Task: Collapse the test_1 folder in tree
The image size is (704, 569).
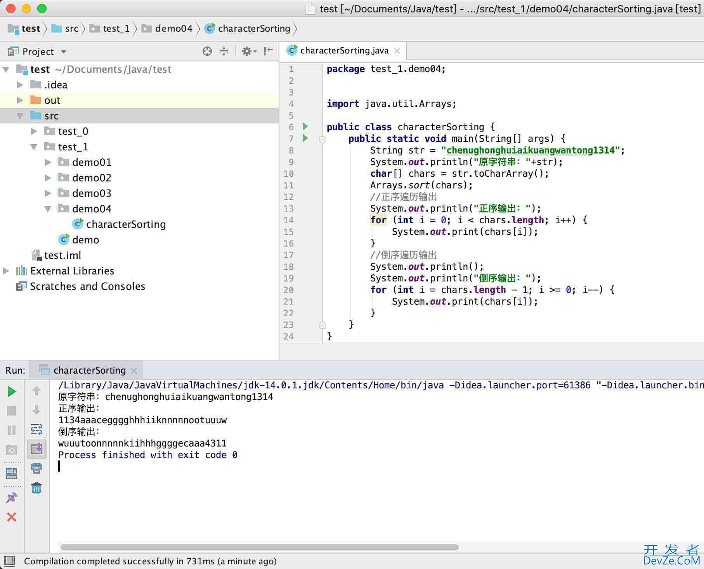Action: point(34,147)
